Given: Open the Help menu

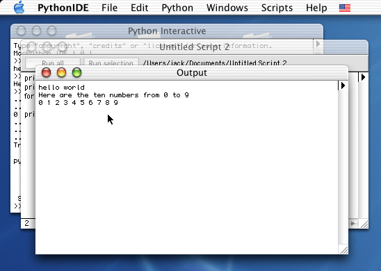Looking at the screenshot, I should pyautogui.click(x=316, y=8).
